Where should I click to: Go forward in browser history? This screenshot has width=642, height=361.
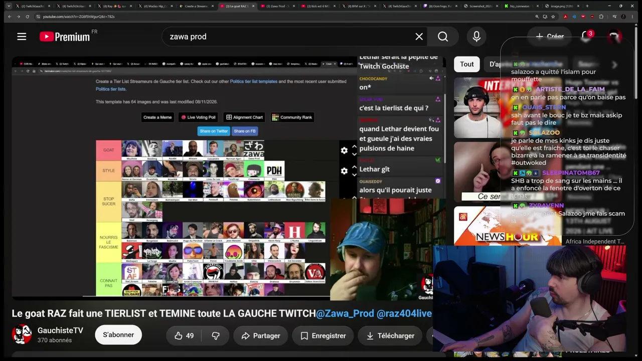click(x=19, y=17)
